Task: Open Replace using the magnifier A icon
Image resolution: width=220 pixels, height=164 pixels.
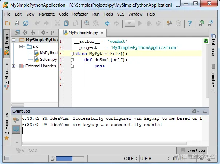Action: 96,23
